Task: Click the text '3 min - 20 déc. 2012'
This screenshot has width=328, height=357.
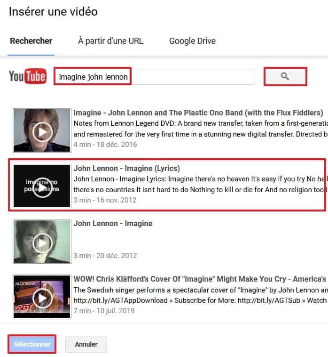Action: (105, 256)
